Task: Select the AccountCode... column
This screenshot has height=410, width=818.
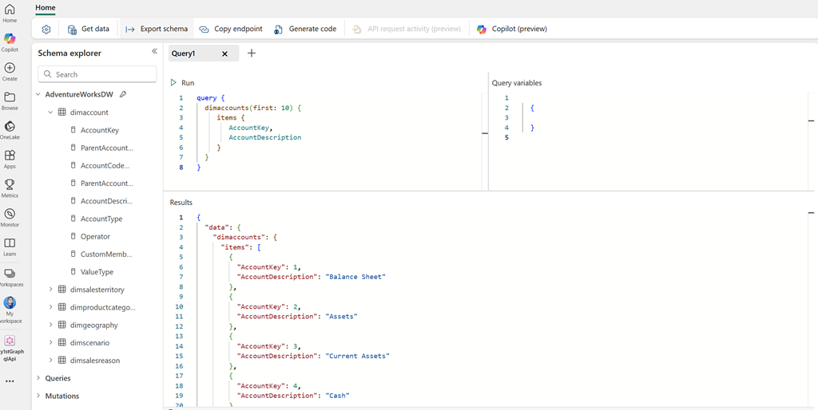Action: (x=105, y=165)
